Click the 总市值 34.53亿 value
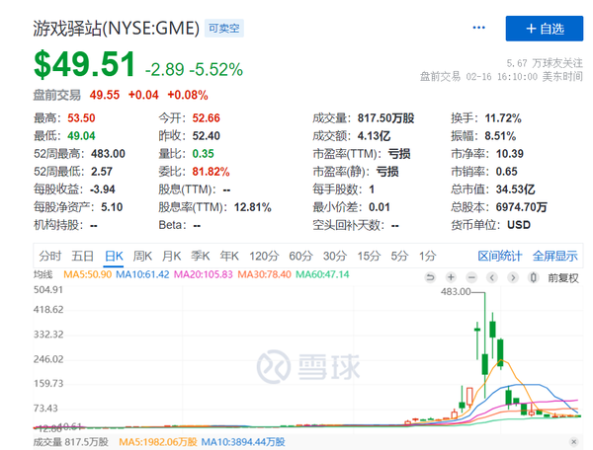 pos(516,189)
